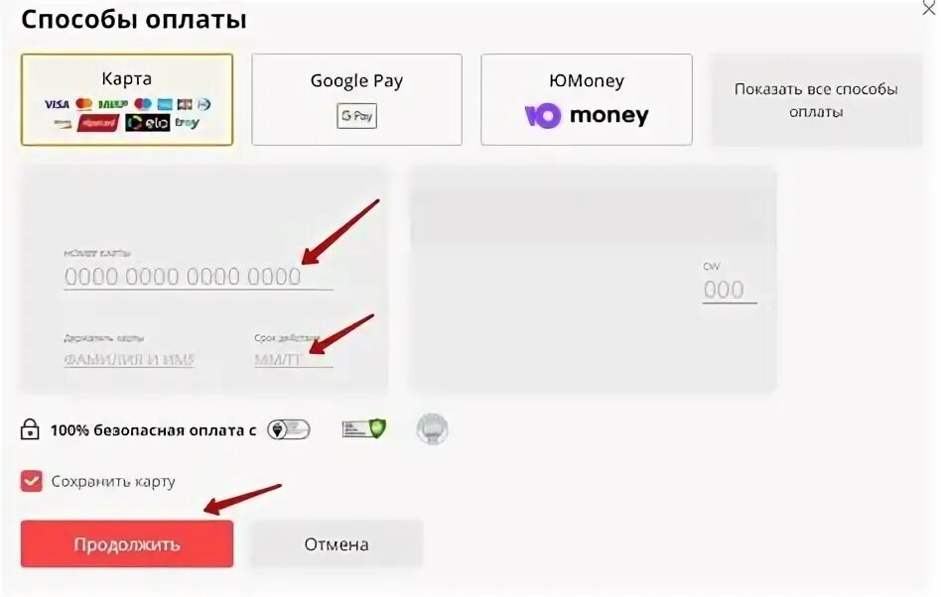Choose Google Pay payment option
941x597 pixels.
point(356,99)
